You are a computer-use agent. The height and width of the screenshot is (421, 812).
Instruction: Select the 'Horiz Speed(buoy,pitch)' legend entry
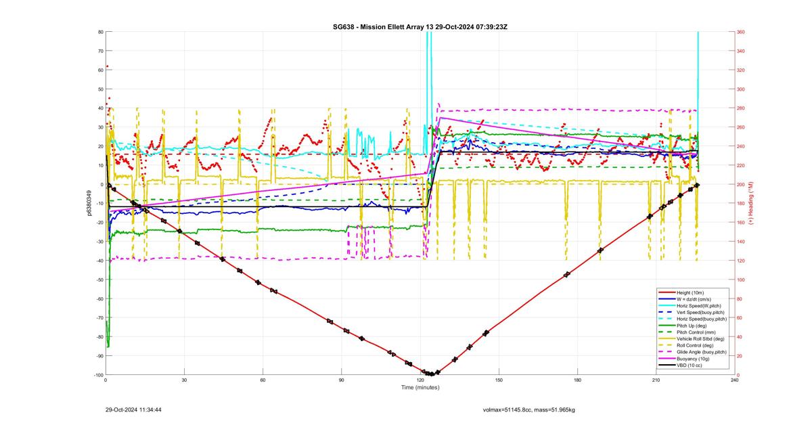693,319
